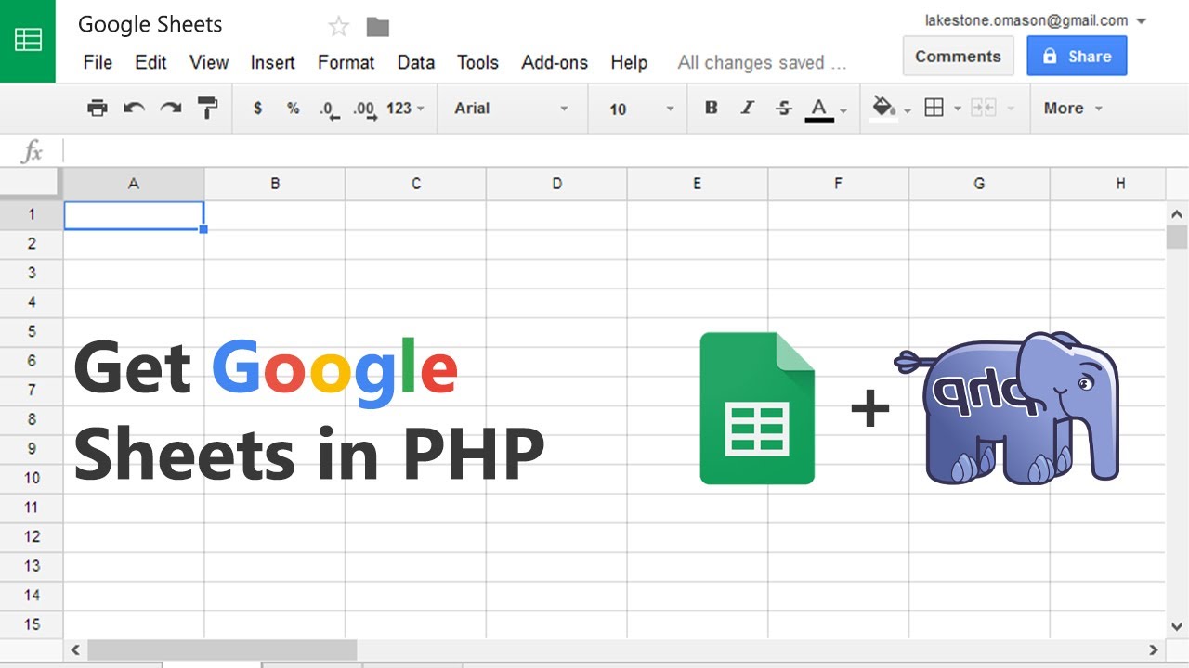Open the Edit menu

tap(150, 62)
